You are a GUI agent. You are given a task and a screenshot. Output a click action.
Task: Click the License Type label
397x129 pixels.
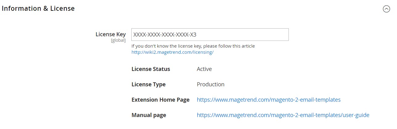(148, 84)
